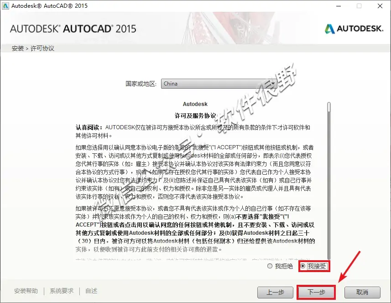
Task: Open the 安装帮助 link
Action: (x=26, y=291)
